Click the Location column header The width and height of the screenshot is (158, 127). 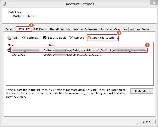click(49, 45)
